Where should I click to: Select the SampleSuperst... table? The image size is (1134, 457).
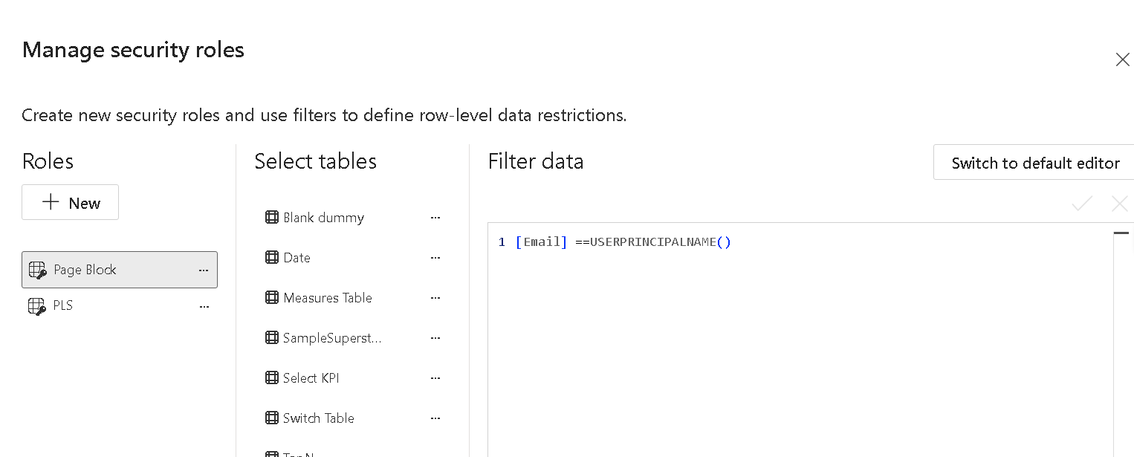pyautogui.click(x=331, y=338)
